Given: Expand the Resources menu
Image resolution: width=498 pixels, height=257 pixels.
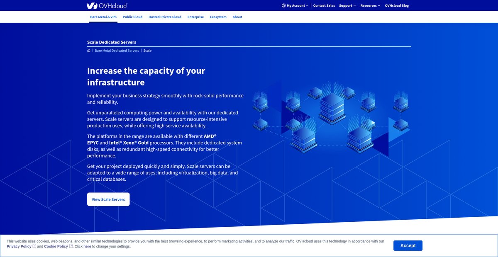Looking at the screenshot, I should coord(370,6).
